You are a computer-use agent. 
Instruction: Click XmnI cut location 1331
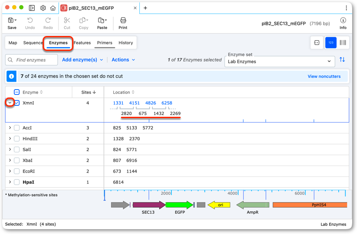pos(118,103)
